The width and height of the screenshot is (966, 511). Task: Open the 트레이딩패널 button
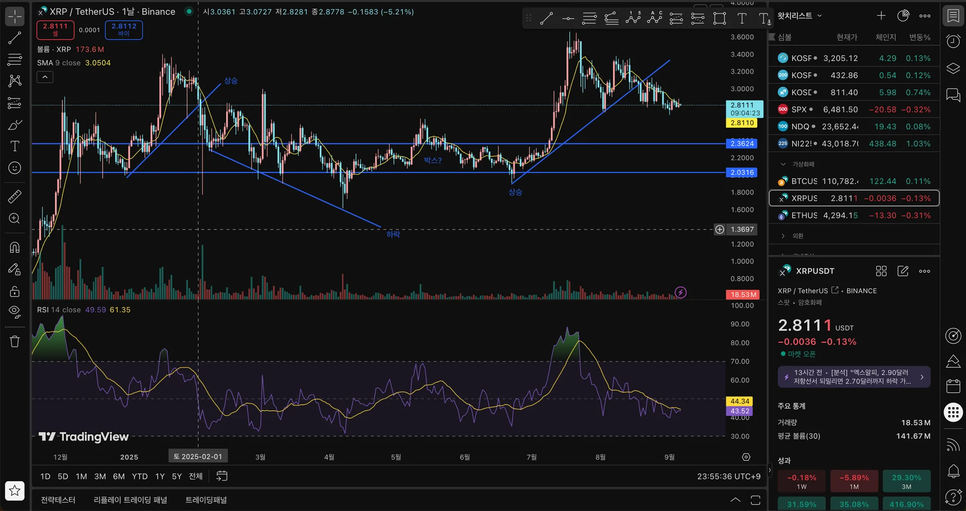coord(206,500)
